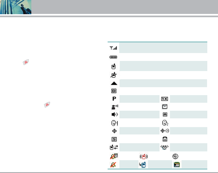Select the phone in-use handset icon
The width and height of the screenshot is (218, 173).
coord(114,66)
